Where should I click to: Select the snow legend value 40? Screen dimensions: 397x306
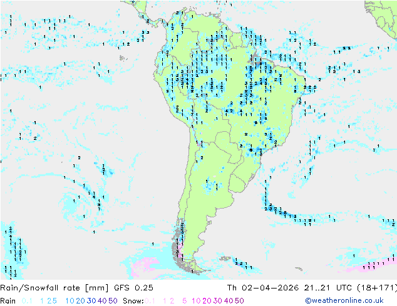229,301
